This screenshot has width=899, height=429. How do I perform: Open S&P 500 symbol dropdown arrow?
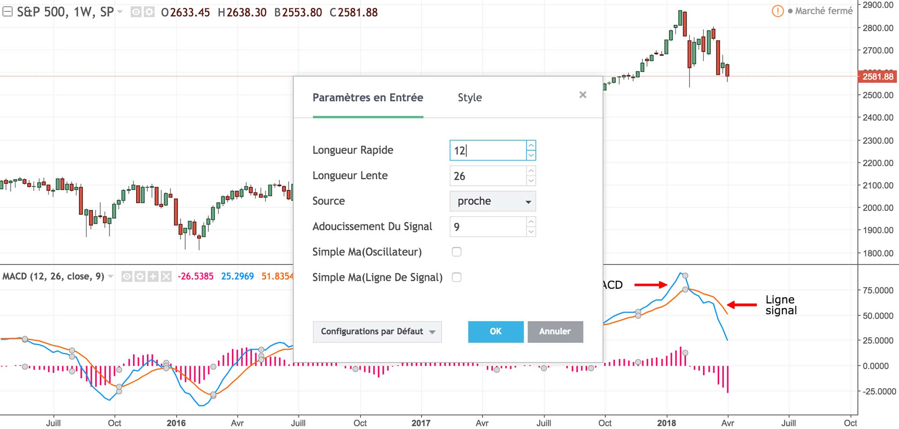coord(120,12)
